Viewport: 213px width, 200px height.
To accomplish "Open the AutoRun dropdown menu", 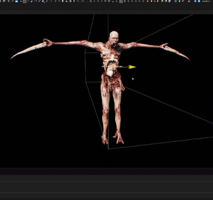I will [x=206, y=1].
